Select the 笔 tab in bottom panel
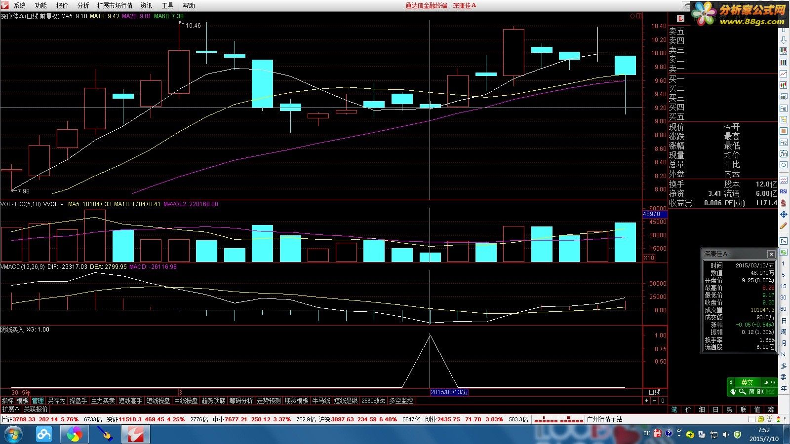Image resolution: width=790 pixels, height=444 pixels. (674, 409)
